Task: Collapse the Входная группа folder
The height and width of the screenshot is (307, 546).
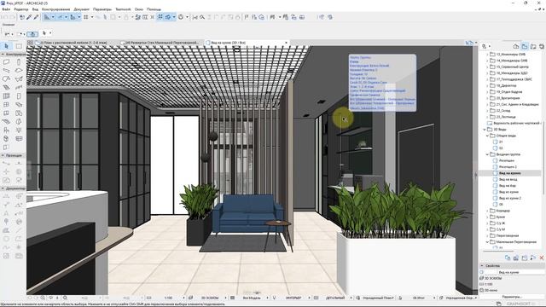Action: [x=487, y=154]
